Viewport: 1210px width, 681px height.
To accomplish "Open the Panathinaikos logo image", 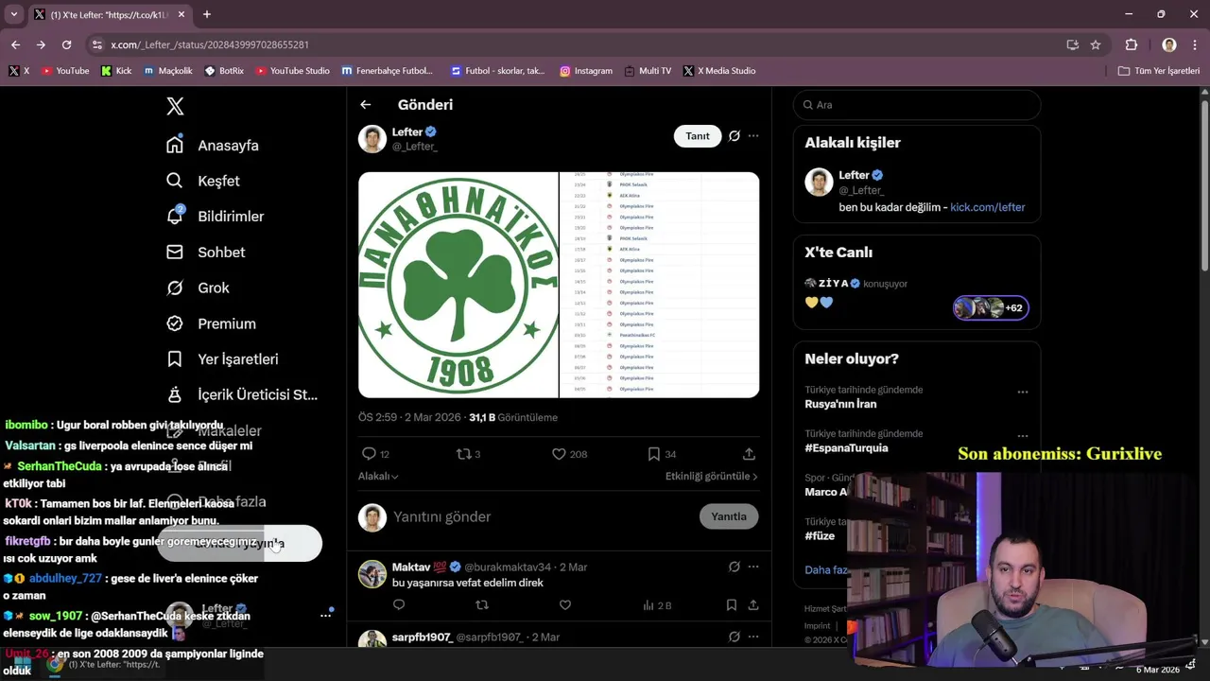I will [x=458, y=285].
